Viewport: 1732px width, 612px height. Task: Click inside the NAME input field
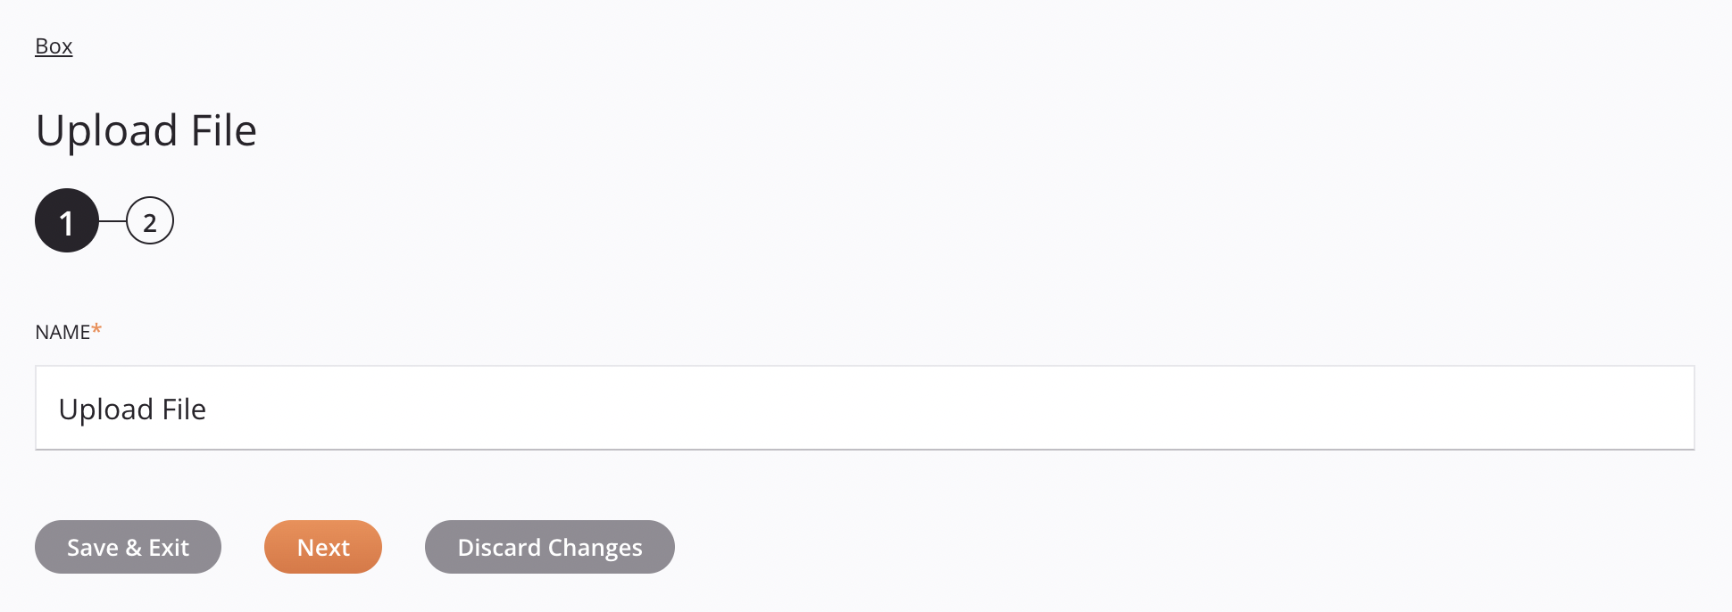[x=536, y=408]
